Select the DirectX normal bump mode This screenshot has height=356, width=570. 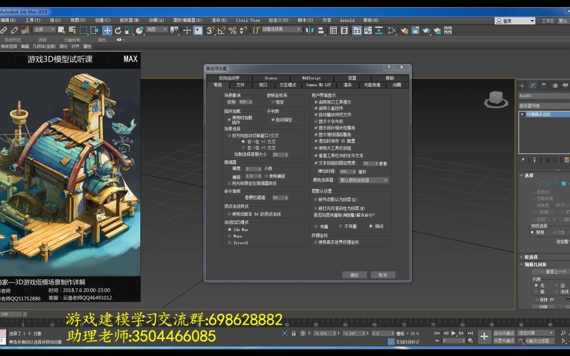click(x=230, y=243)
